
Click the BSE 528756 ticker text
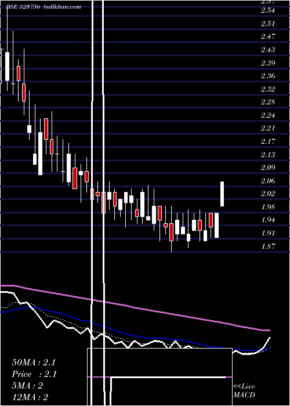[23, 7]
